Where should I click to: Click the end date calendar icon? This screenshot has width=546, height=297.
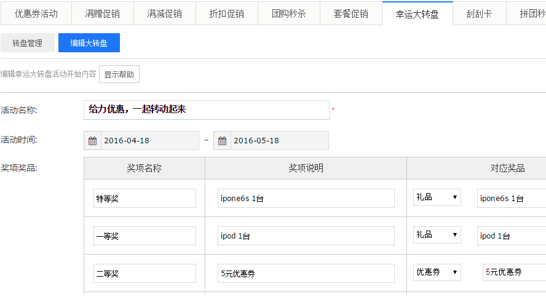[x=222, y=141]
